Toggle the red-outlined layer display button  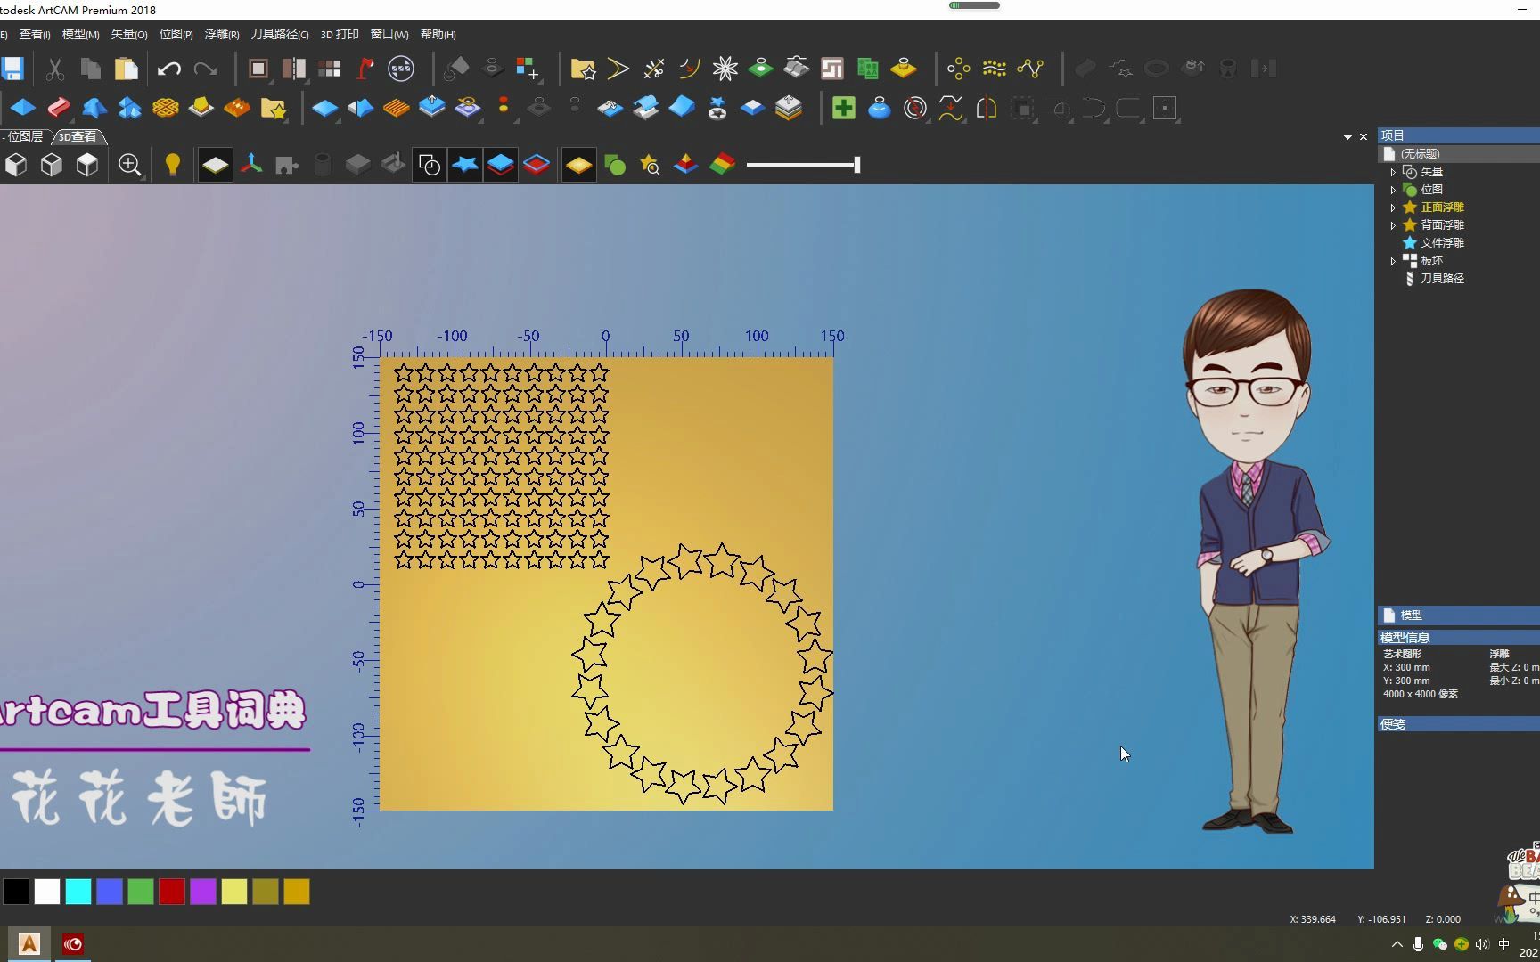(x=537, y=165)
